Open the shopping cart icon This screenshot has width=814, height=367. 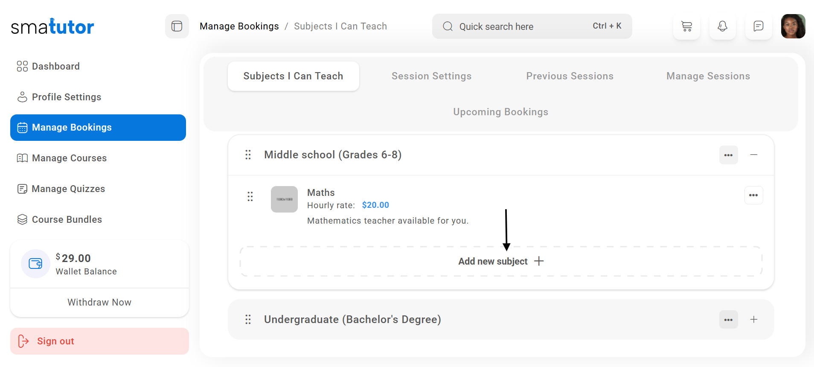[x=686, y=26]
